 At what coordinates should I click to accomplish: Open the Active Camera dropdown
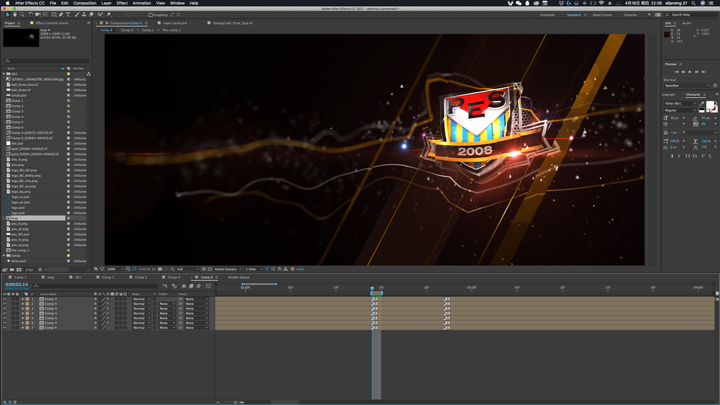228,269
